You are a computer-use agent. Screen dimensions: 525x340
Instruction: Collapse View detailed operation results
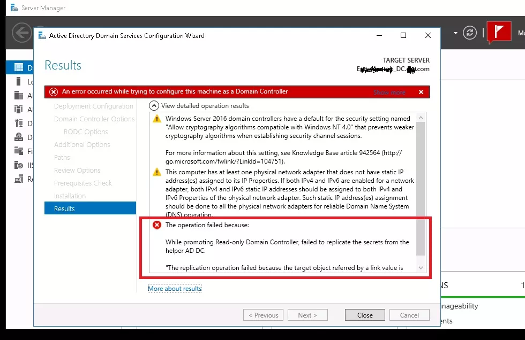click(x=154, y=106)
